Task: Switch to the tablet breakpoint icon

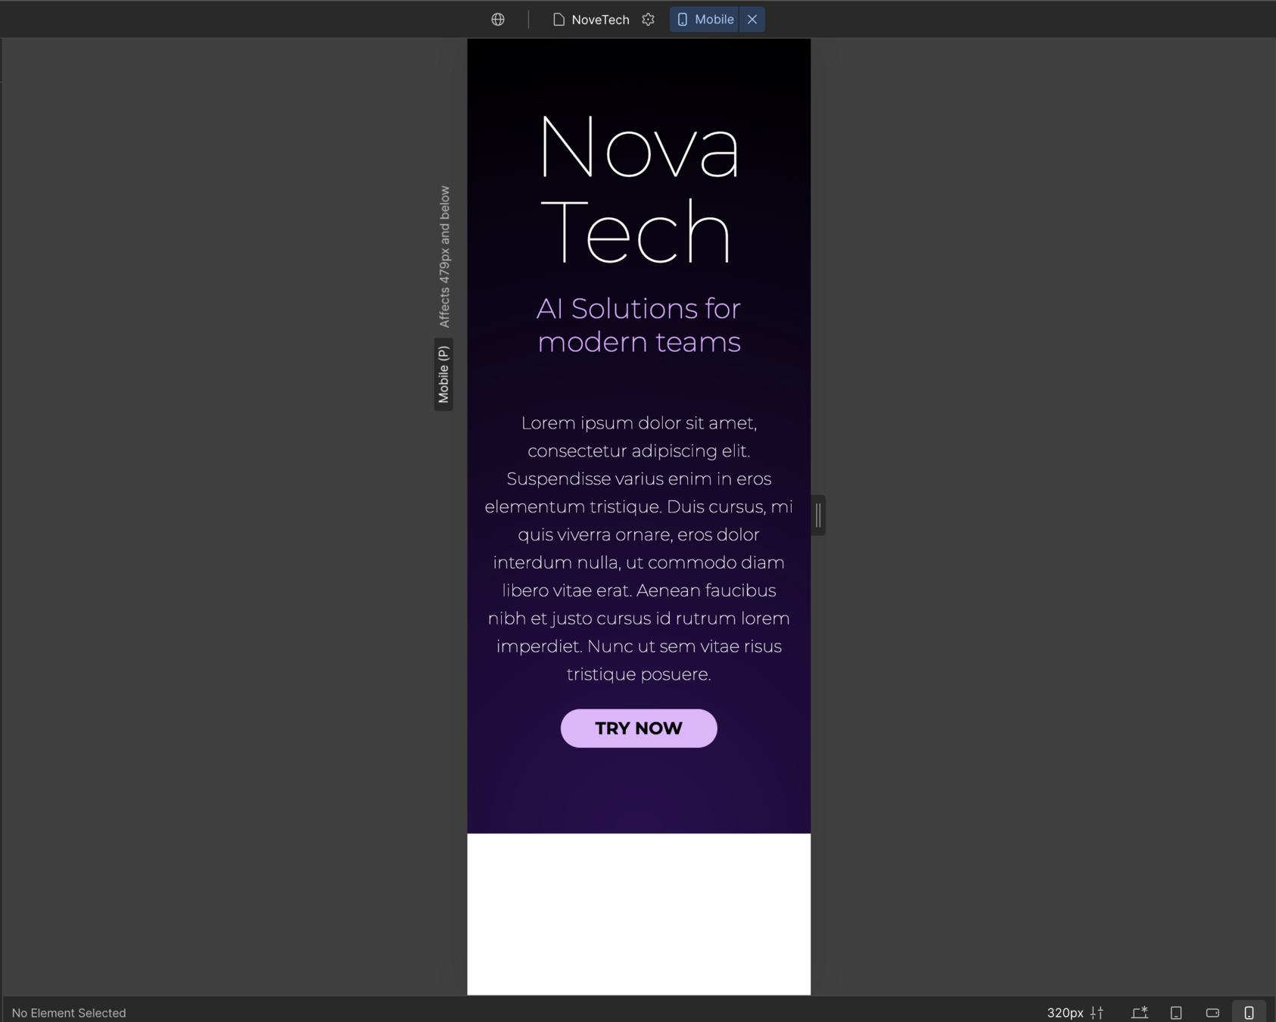Action: [1176, 1012]
